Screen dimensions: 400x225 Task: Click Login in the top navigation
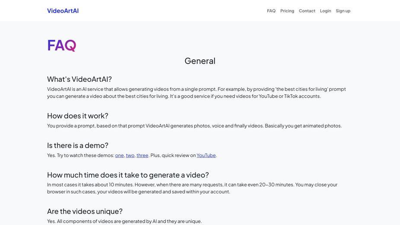[x=326, y=11]
